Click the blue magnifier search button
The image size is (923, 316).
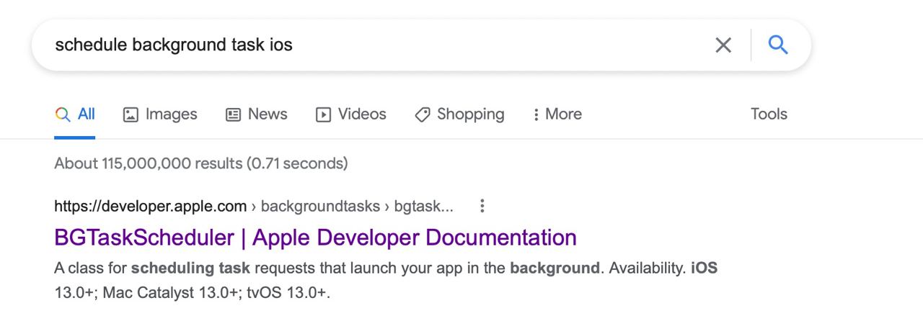[x=778, y=45]
